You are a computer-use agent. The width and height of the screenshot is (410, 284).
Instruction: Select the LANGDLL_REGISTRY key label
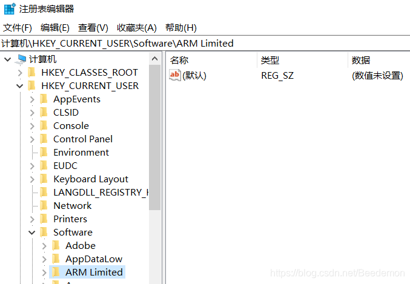[x=101, y=193]
